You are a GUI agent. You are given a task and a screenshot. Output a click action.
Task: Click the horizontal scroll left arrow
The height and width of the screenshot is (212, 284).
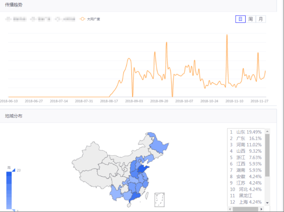[x=230, y=209]
